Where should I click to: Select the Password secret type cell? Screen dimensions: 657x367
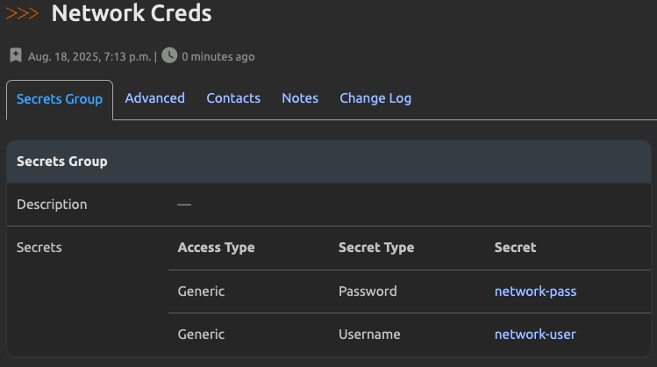368,291
